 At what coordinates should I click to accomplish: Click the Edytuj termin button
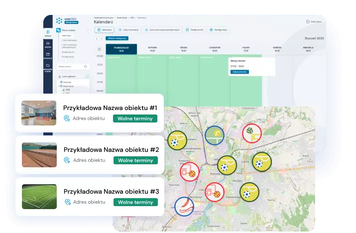click(x=239, y=72)
